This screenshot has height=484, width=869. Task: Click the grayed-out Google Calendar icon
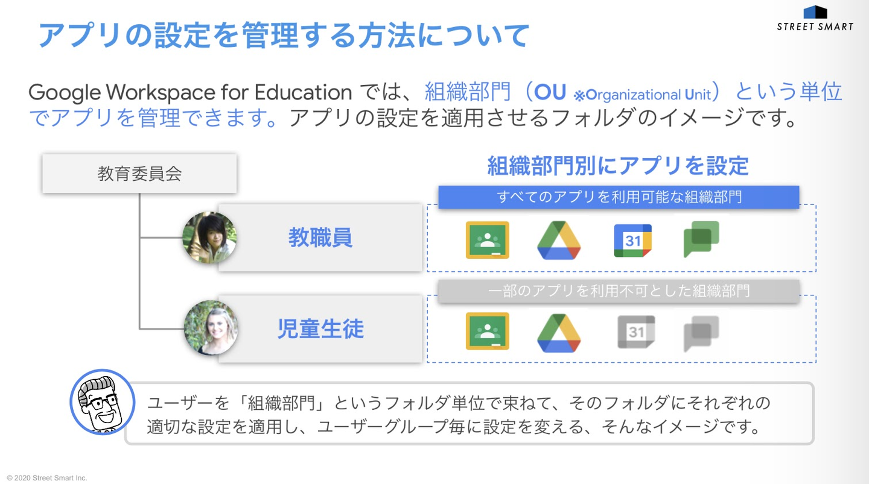635,332
